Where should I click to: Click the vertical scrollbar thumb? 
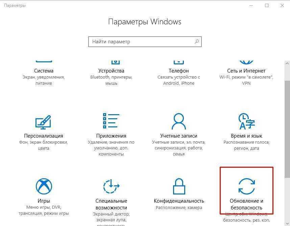287,129
